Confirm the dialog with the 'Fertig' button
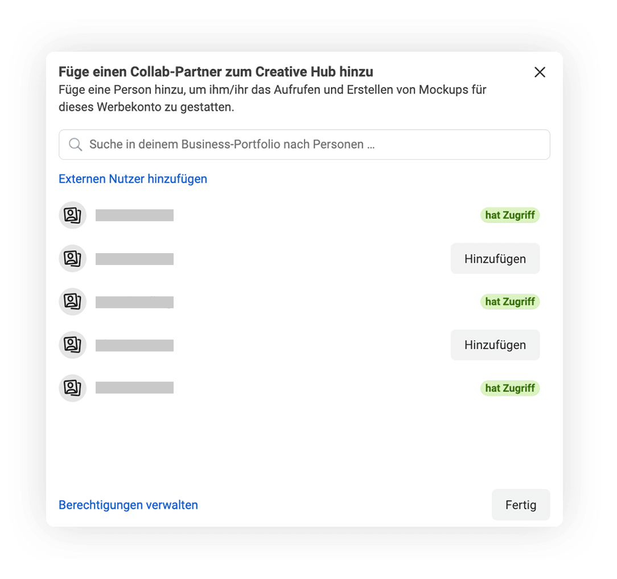Image resolution: width=617 pixels, height=579 pixels. coord(520,504)
